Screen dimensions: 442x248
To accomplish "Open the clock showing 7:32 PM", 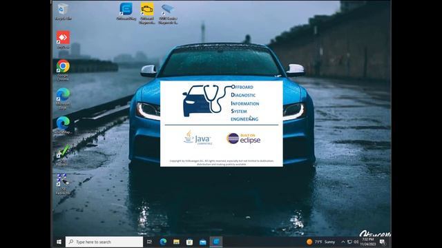I will [367, 242].
